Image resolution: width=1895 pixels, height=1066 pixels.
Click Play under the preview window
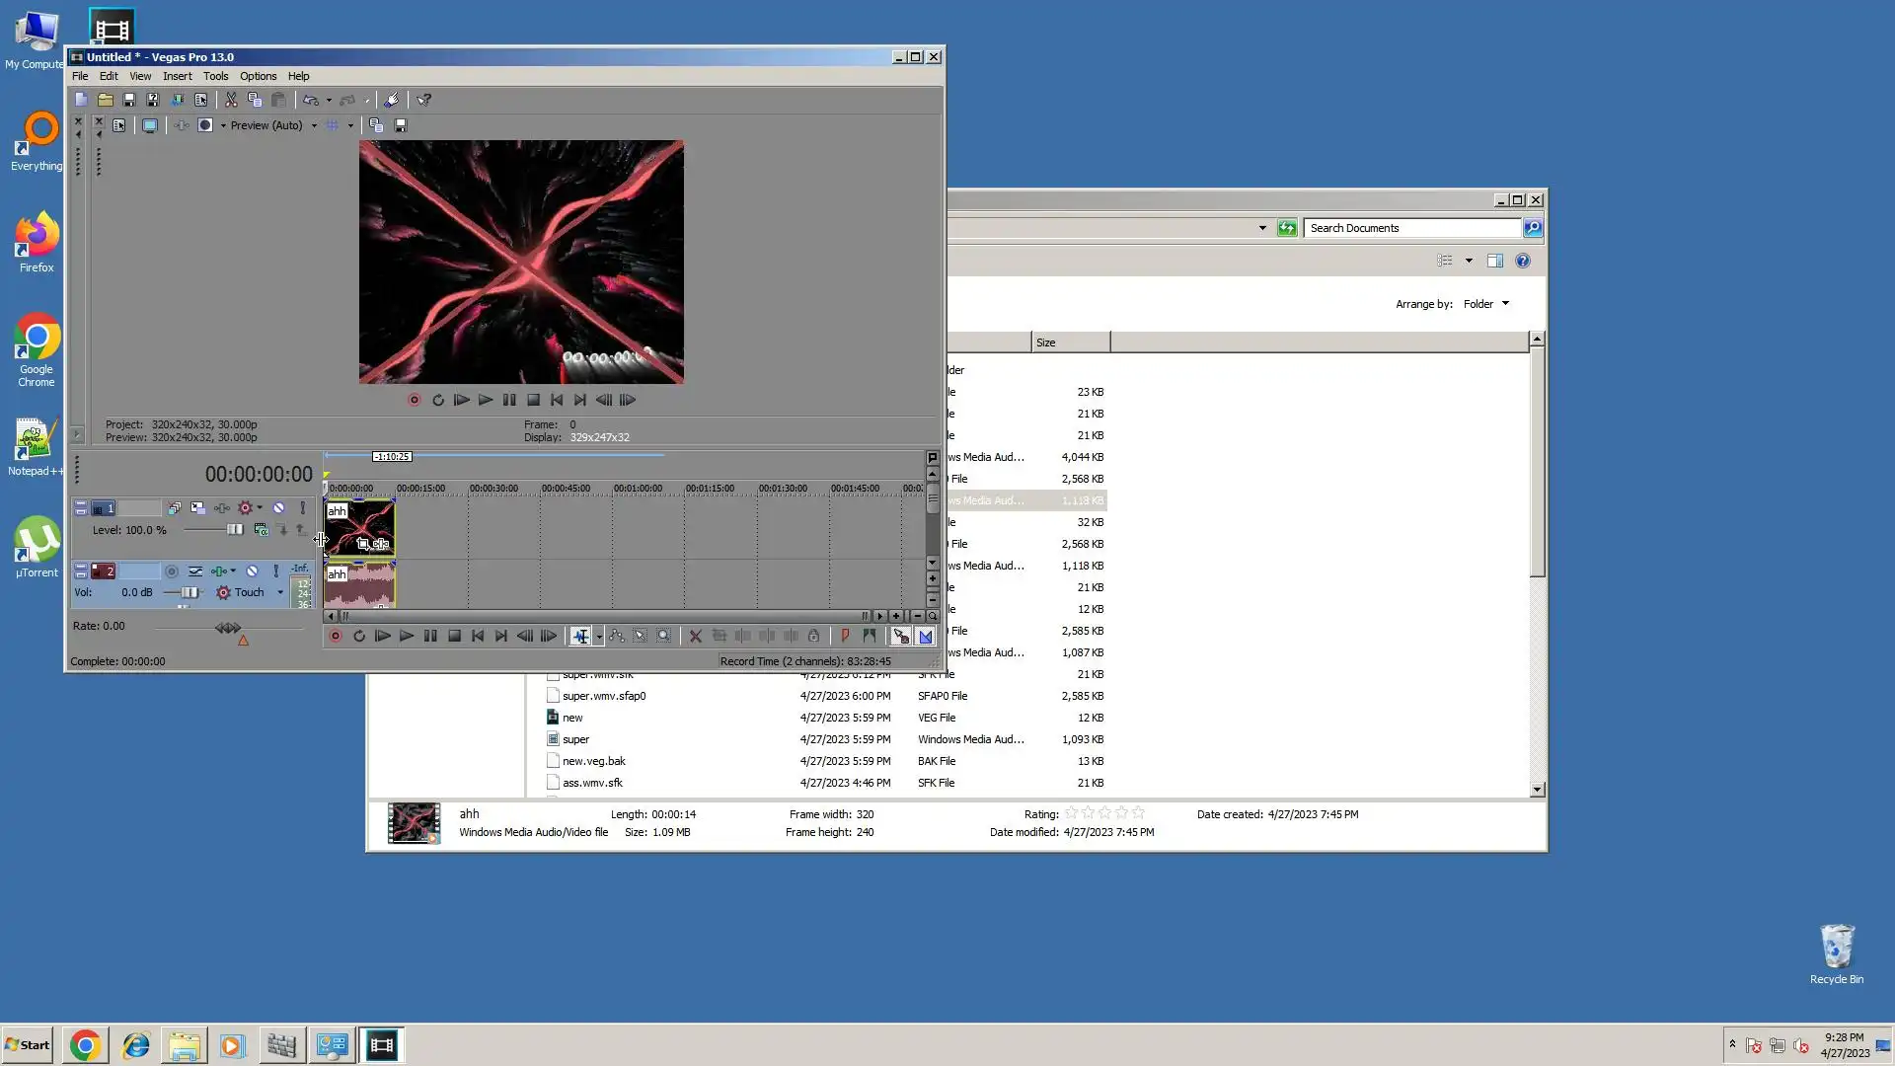(x=486, y=400)
